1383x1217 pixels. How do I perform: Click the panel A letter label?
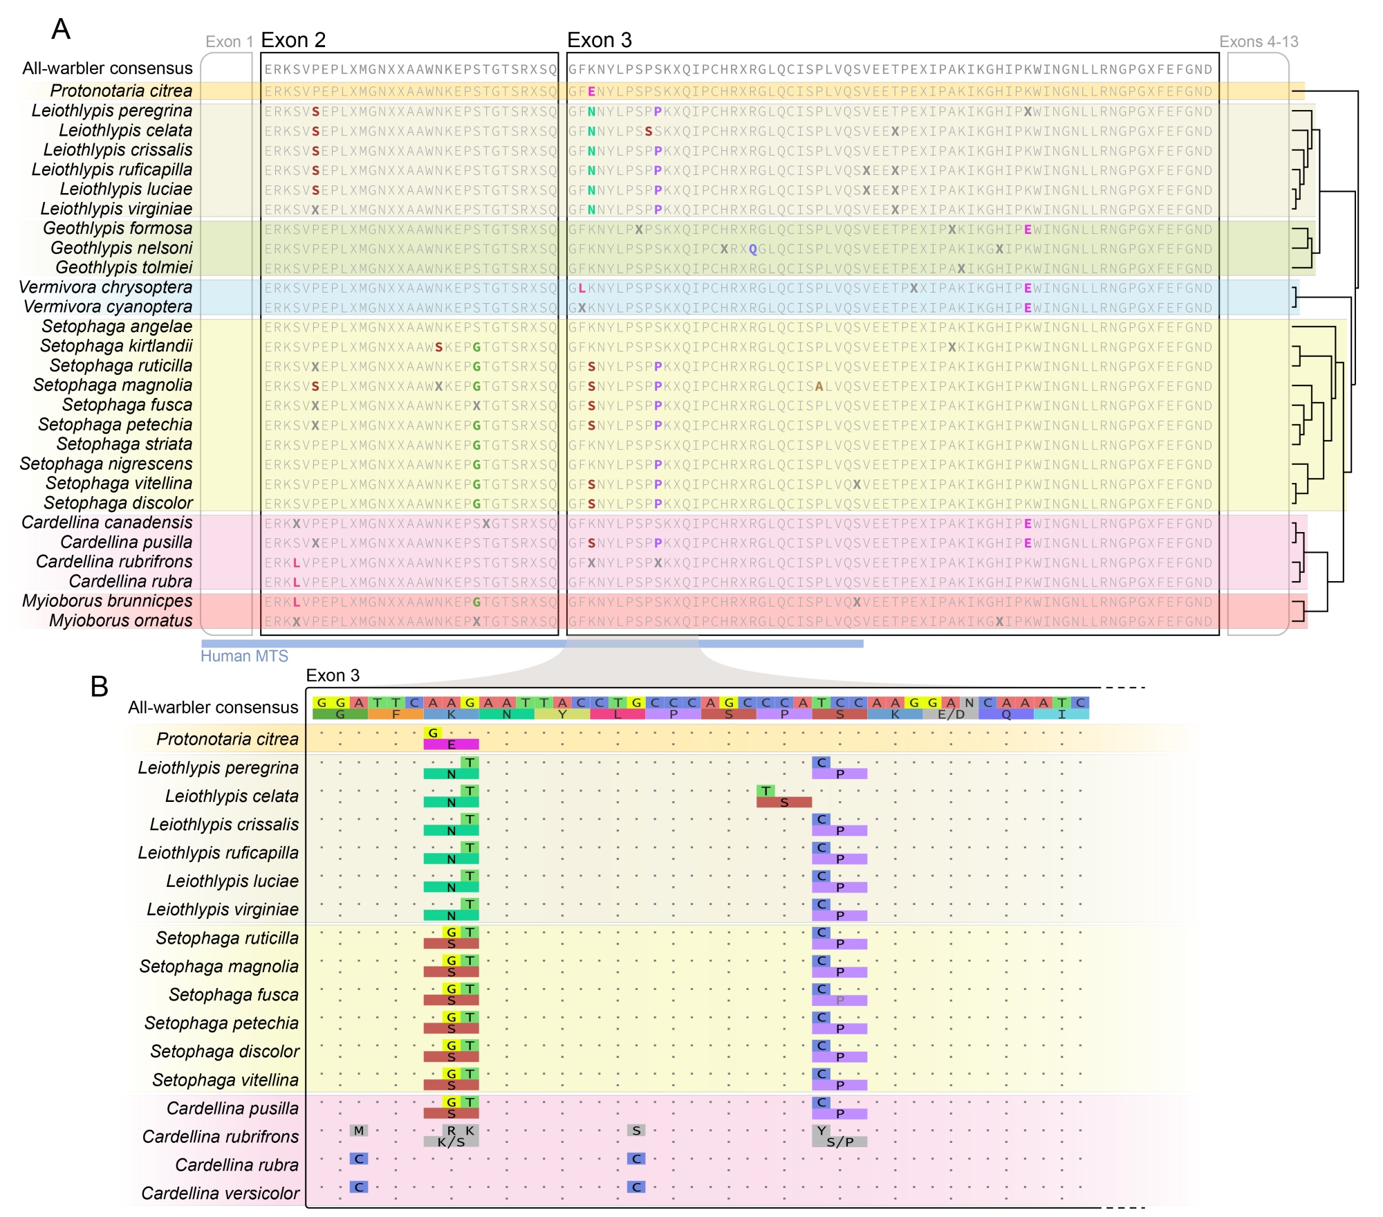pyautogui.click(x=61, y=29)
